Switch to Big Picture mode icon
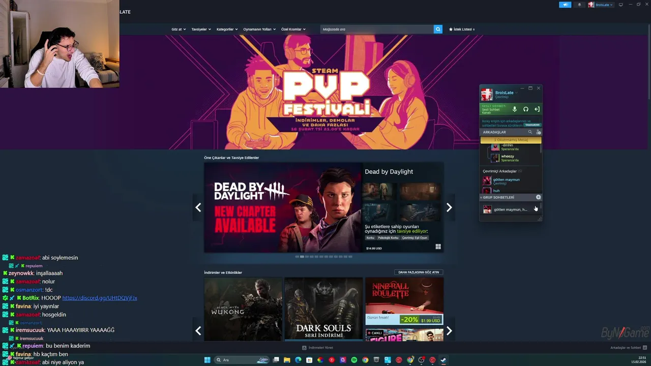651x366 pixels. 620,5
